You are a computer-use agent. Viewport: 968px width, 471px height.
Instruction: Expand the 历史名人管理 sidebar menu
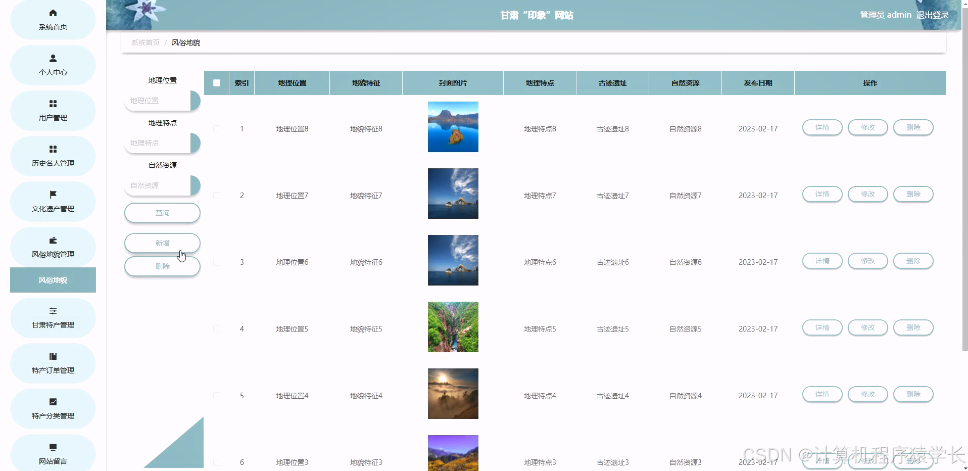53,156
